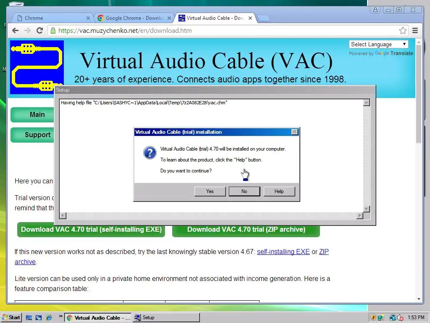Close the Virtual Audio Cable installation dialog
Image resolution: width=430 pixels, height=323 pixels.
tap(294, 132)
